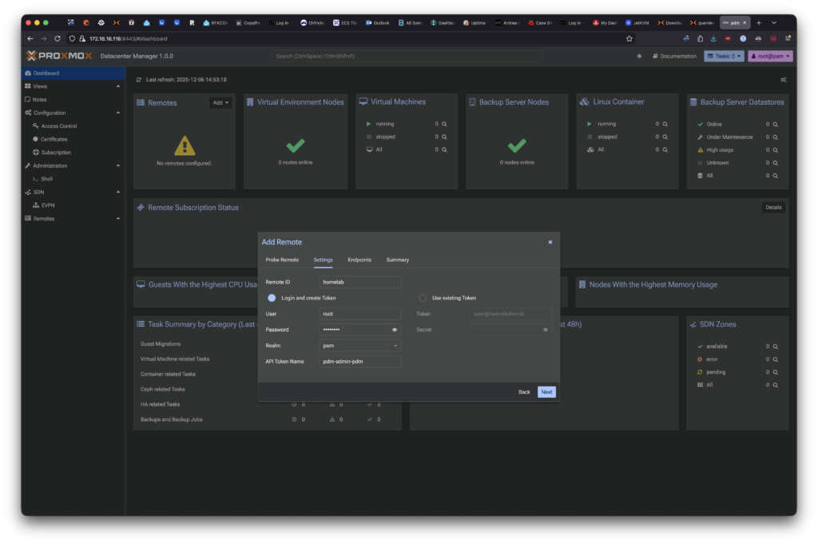818x544 pixels.
Task: Open the Tasks dropdown in header
Action: click(x=724, y=56)
